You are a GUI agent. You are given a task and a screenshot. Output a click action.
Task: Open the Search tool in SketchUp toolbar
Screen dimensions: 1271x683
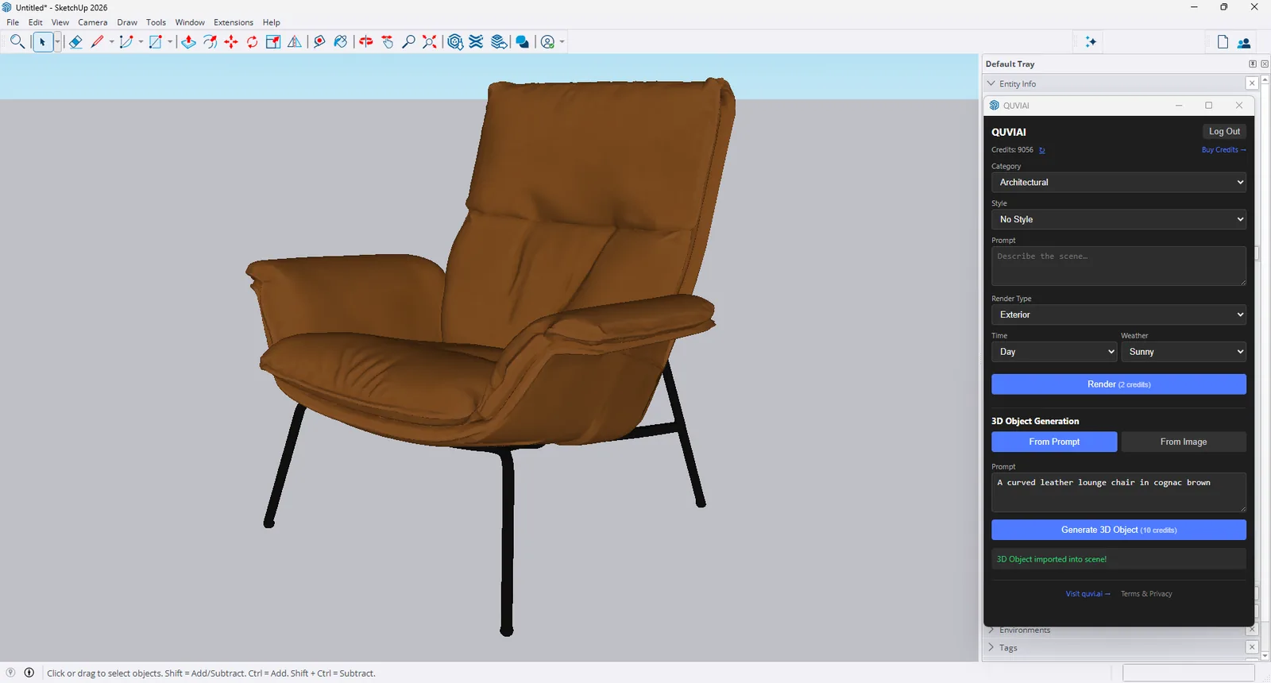tap(17, 42)
